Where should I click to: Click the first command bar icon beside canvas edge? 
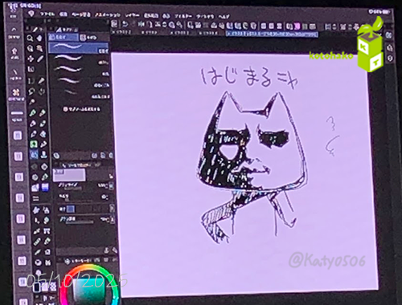tap(114, 24)
